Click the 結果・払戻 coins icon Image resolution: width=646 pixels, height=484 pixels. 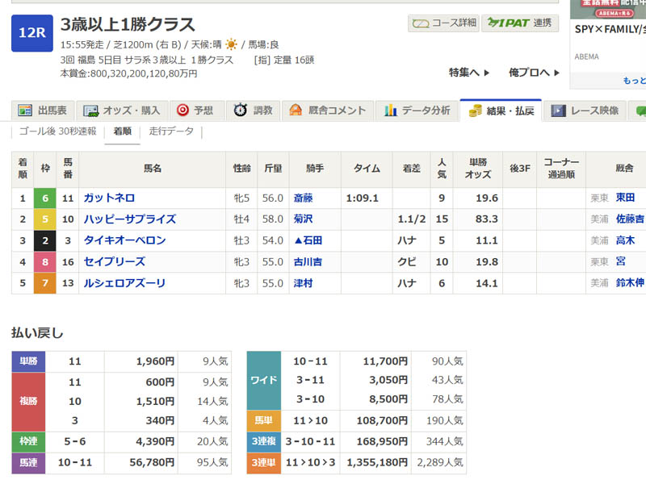click(476, 111)
